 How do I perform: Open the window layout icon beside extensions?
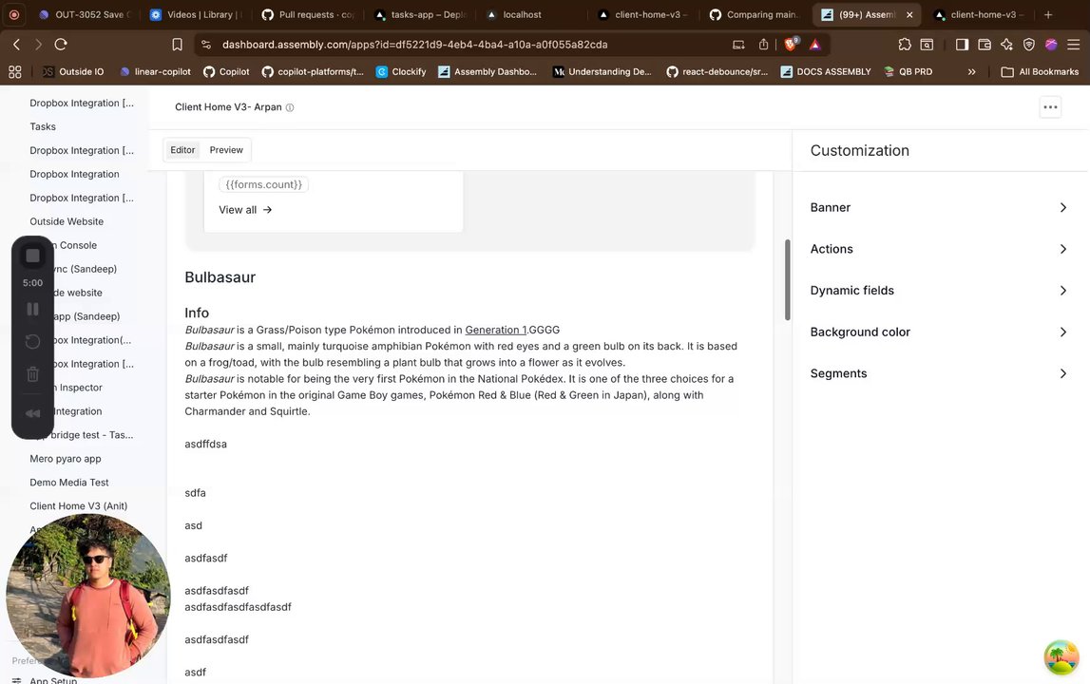[x=927, y=45]
